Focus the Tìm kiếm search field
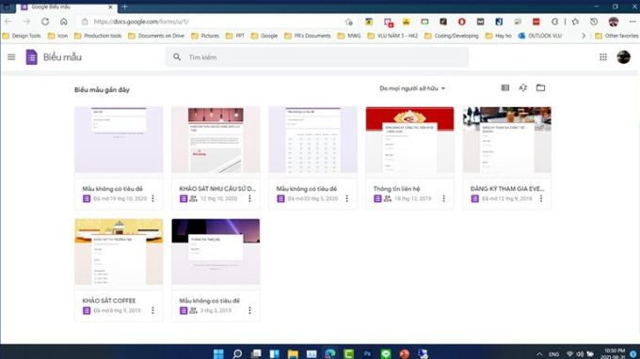 317,57
